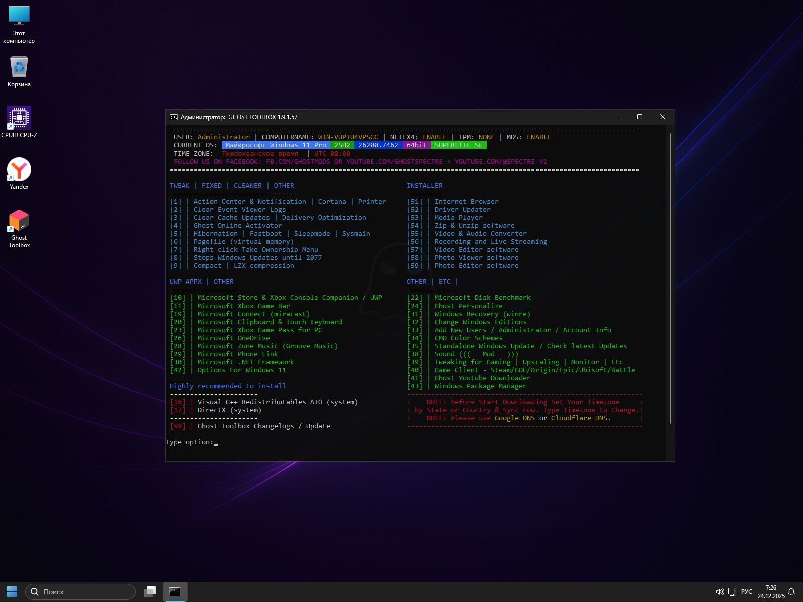The width and height of the screenshot is (803, 602).
Task: Select the Этот компьютер desktop icon
Action: [19, 16]
